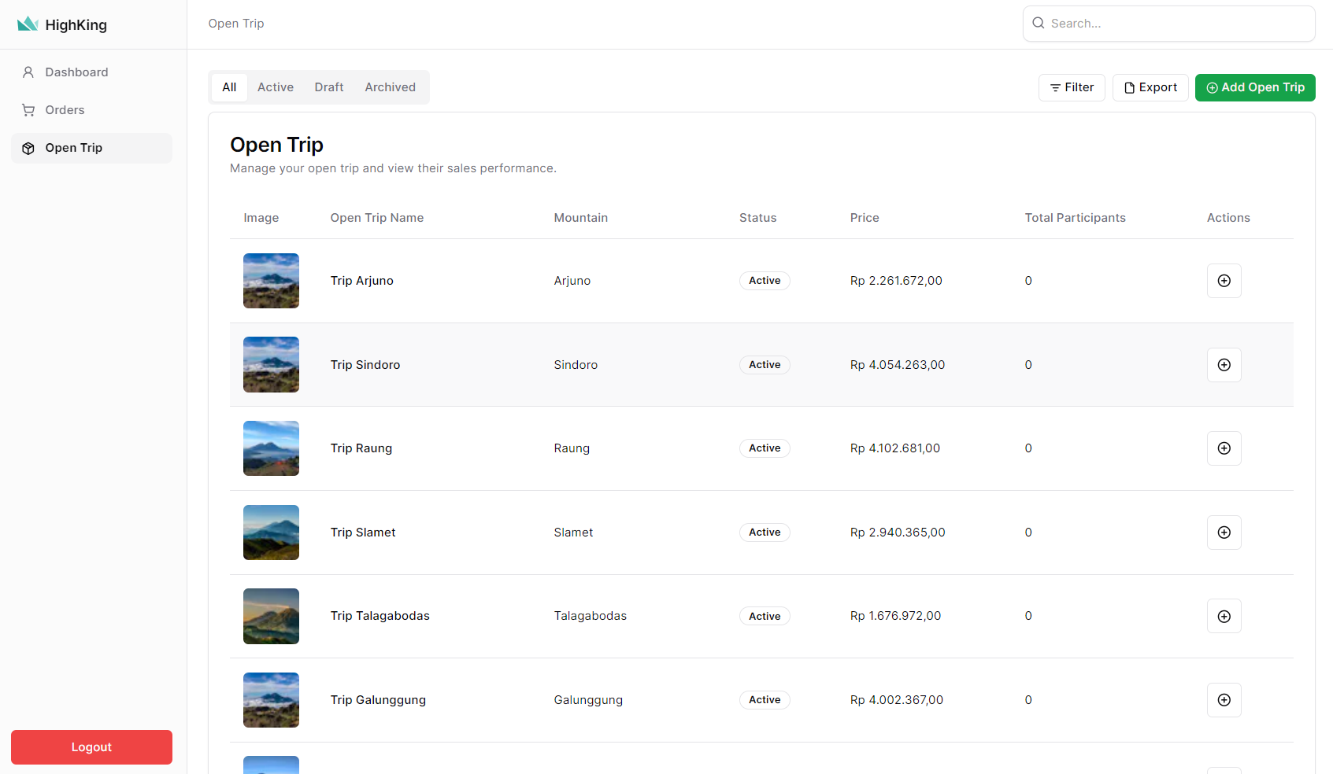Go to Dashboard in sidebar
Screen dimensions: 1333x774
coord(76,72)
